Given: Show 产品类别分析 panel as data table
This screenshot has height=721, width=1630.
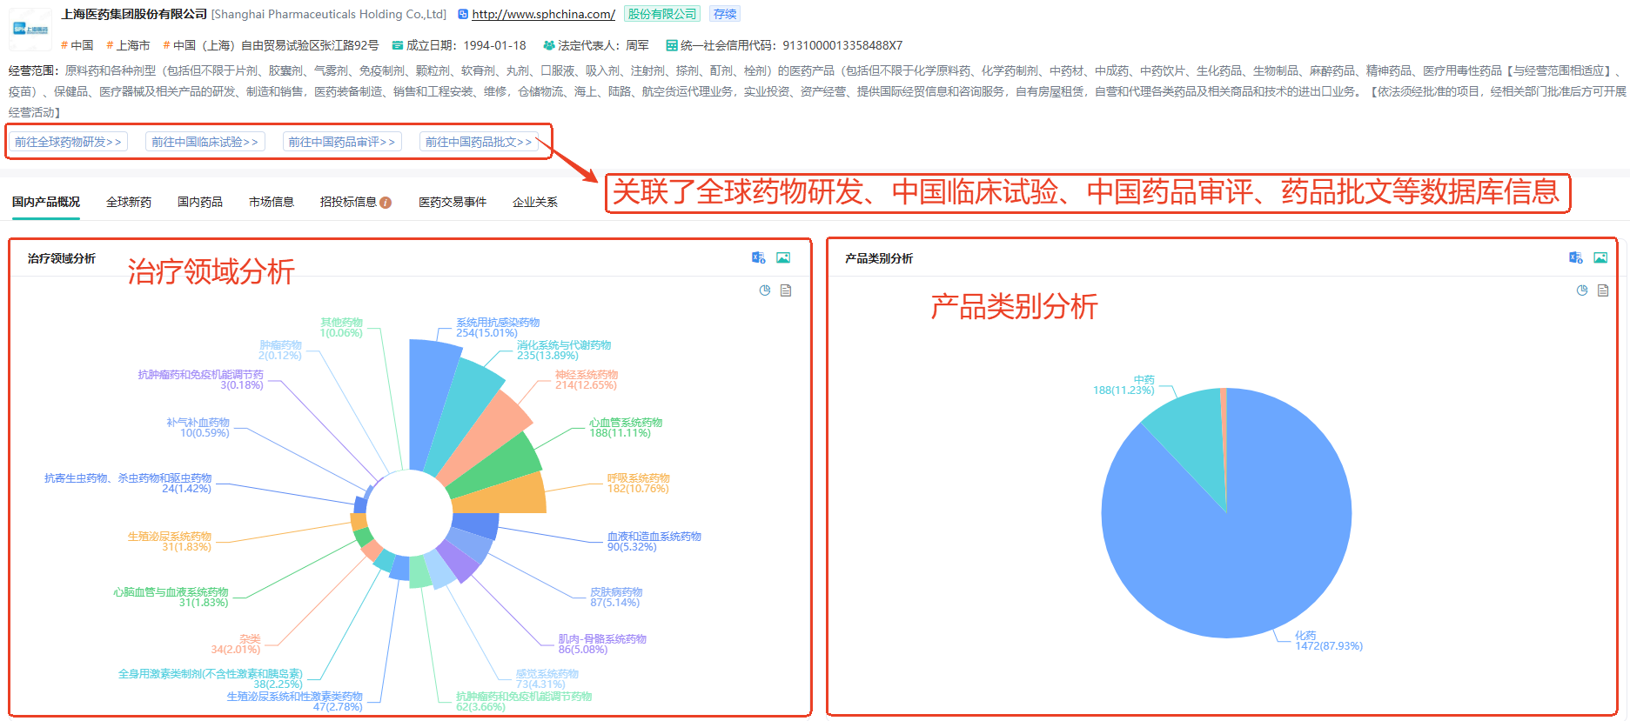Looking at the screenshot, I should click(1603, 290).
